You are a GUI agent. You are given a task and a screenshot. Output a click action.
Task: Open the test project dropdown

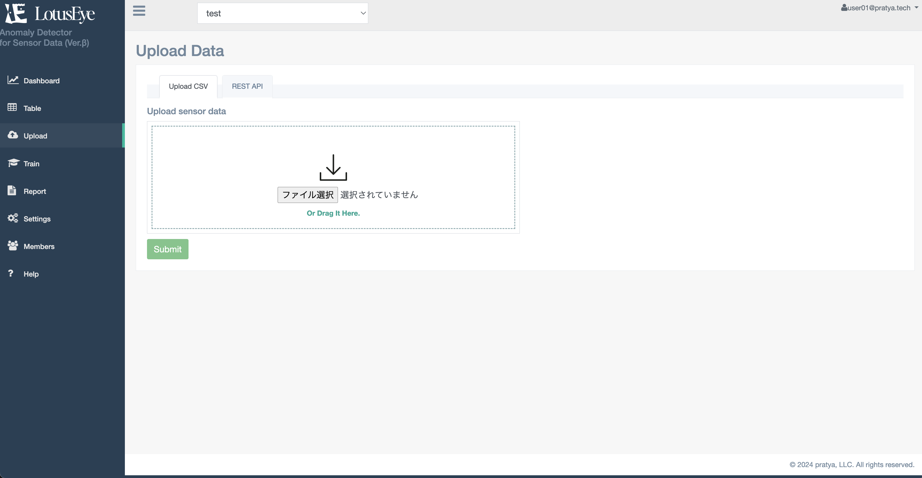pyautogui.click(x=282, y=13)
